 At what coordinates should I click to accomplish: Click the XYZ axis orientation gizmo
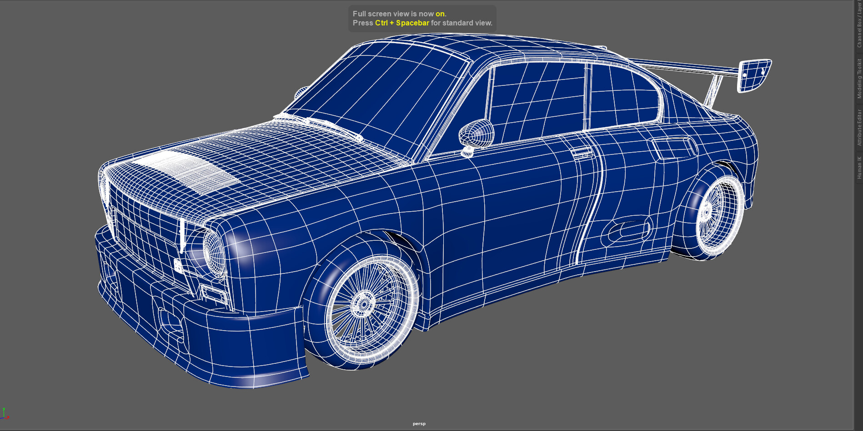tap(5, 414)
